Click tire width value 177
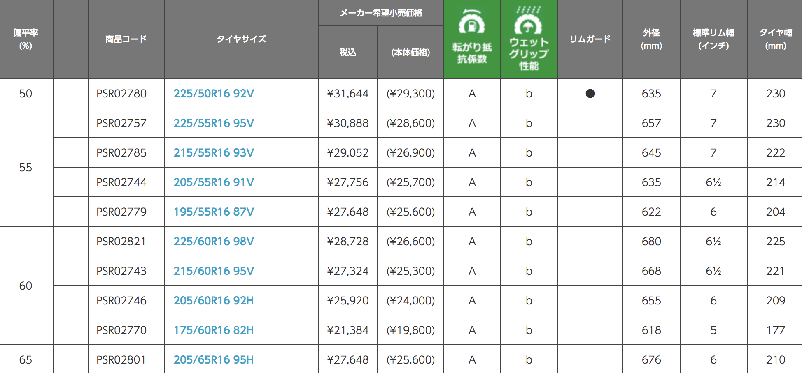This screenshot has width=802, height=373. [776, 330]
